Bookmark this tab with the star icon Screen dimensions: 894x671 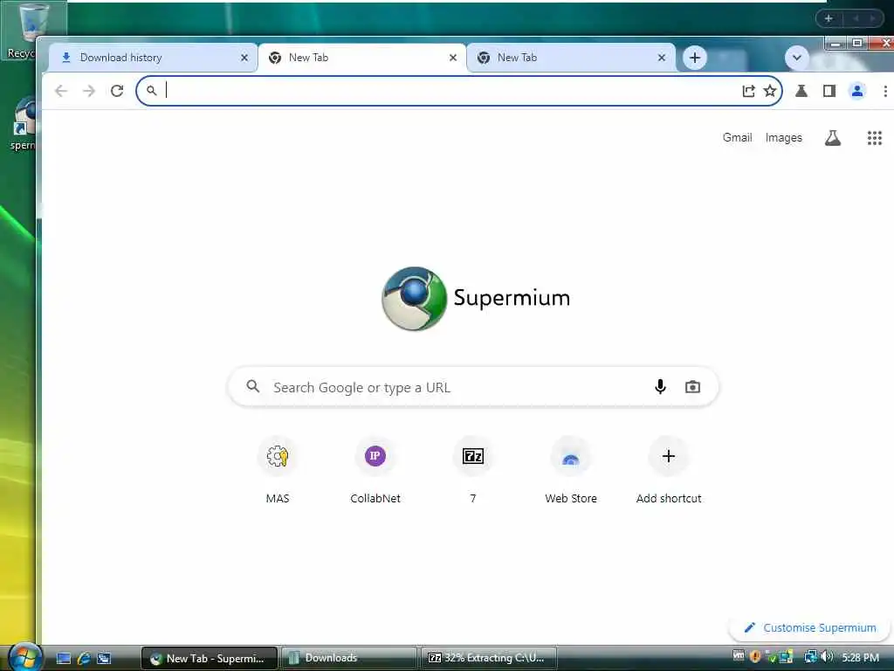point(770,91)
